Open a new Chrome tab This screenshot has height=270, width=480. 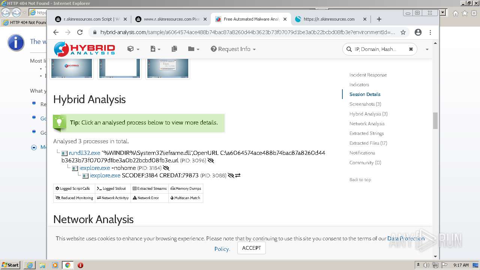[x=379, y=19]
